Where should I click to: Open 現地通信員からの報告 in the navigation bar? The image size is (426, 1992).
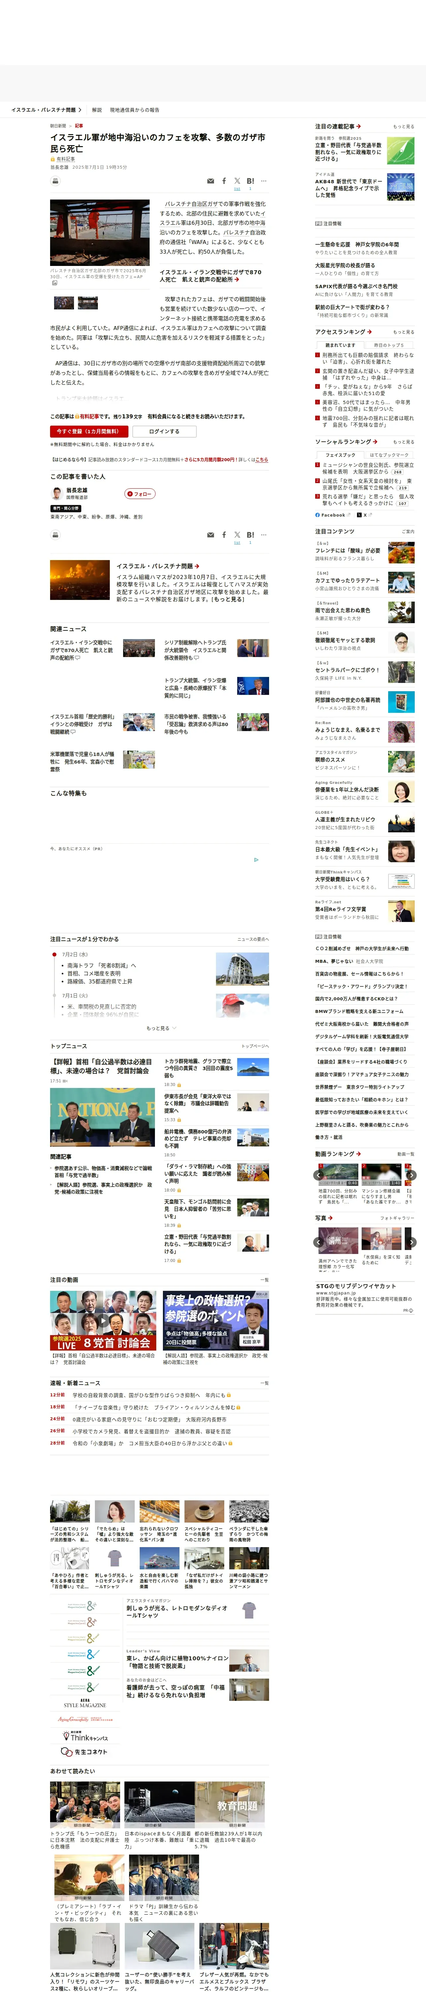[x=134, y=110]
